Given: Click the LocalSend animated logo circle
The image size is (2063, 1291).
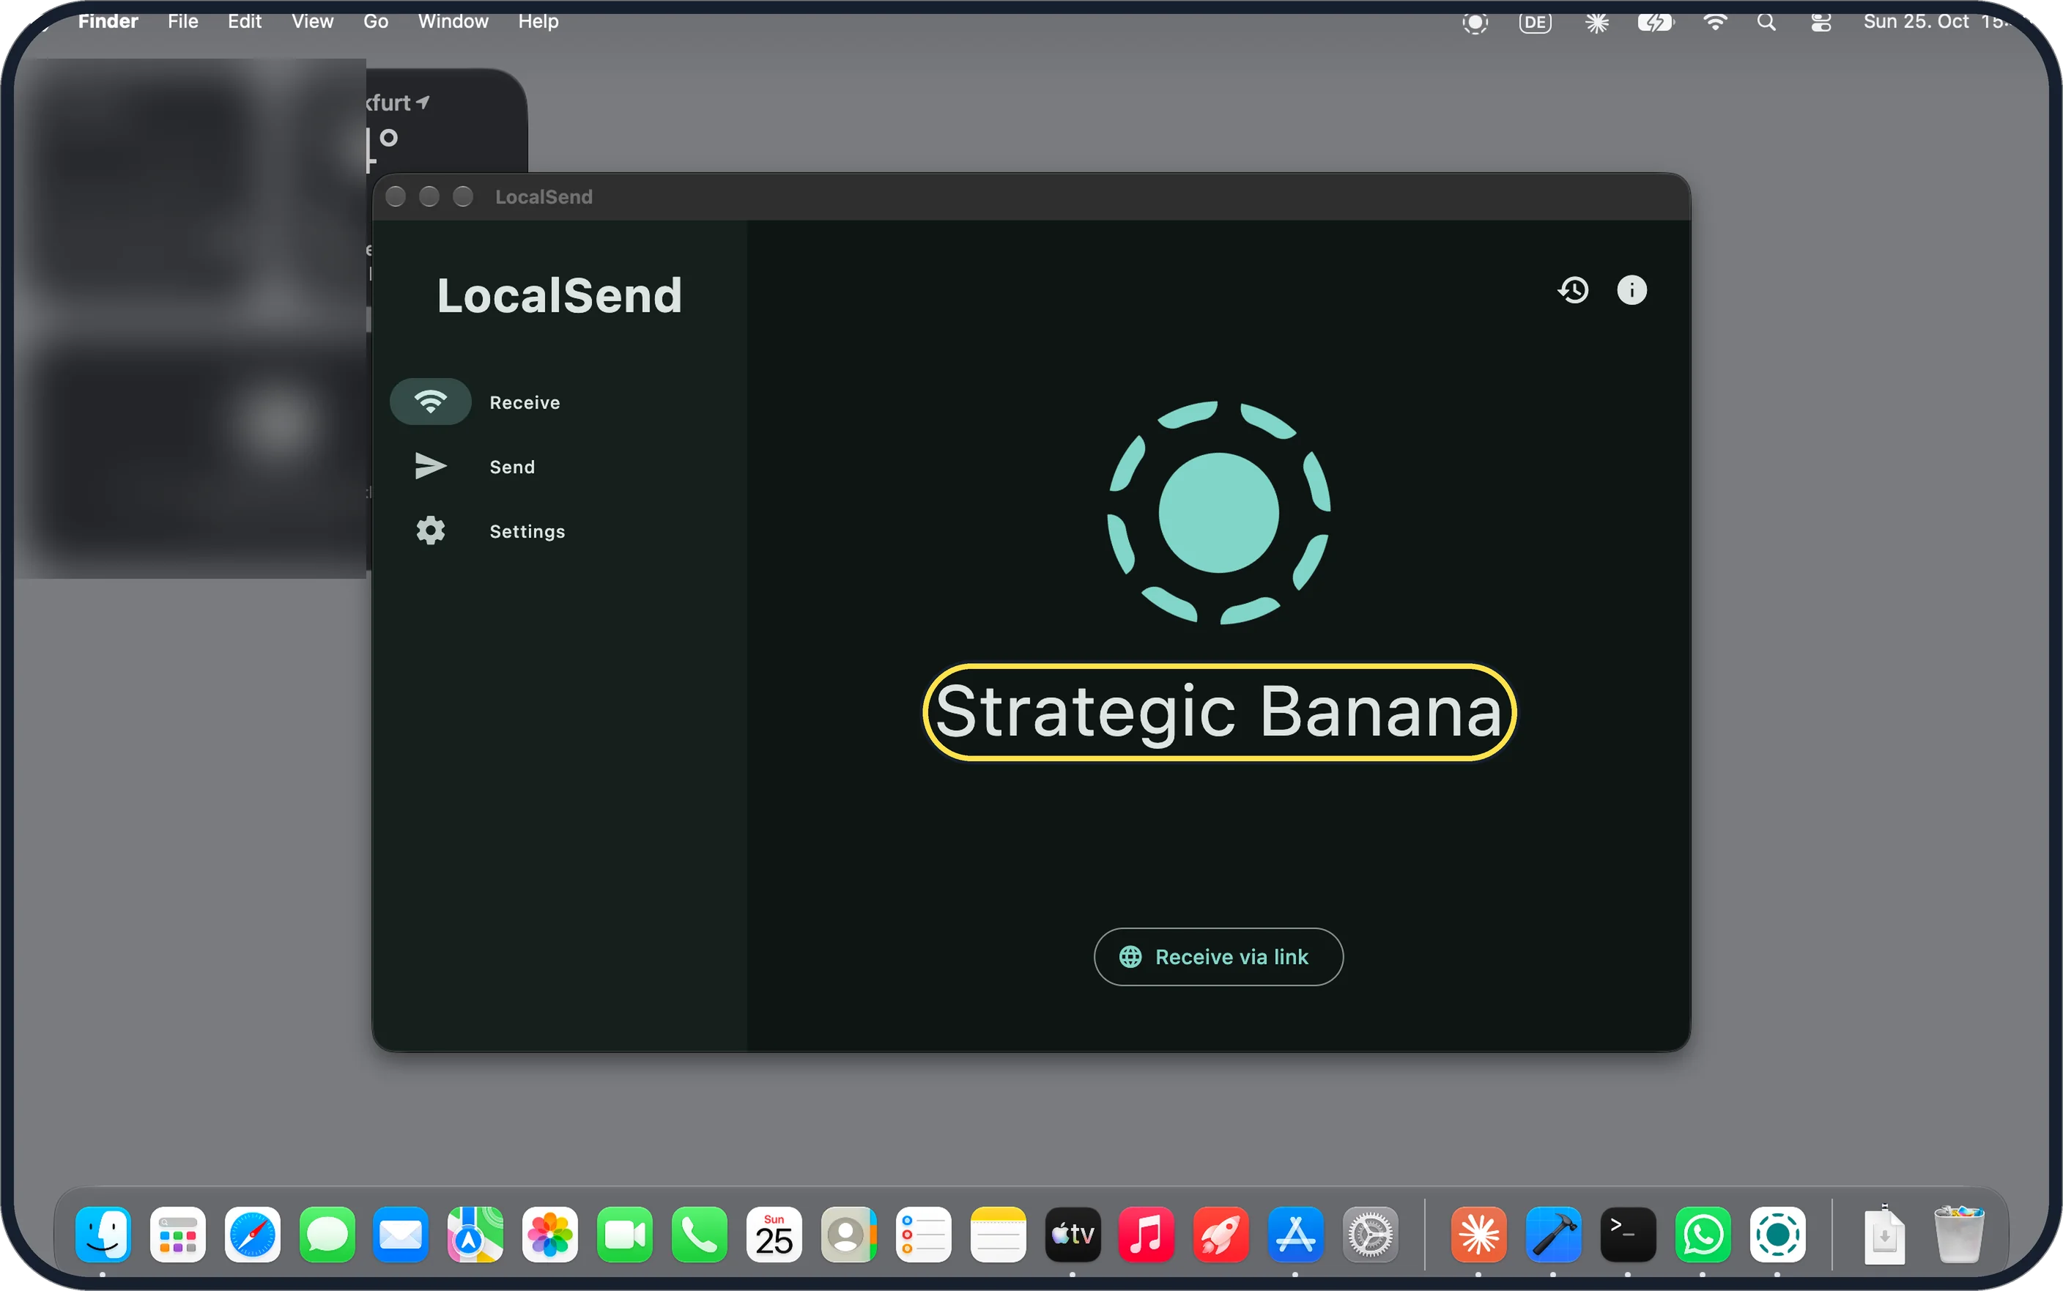Looking at the screenshot, I should point(1219,512).
